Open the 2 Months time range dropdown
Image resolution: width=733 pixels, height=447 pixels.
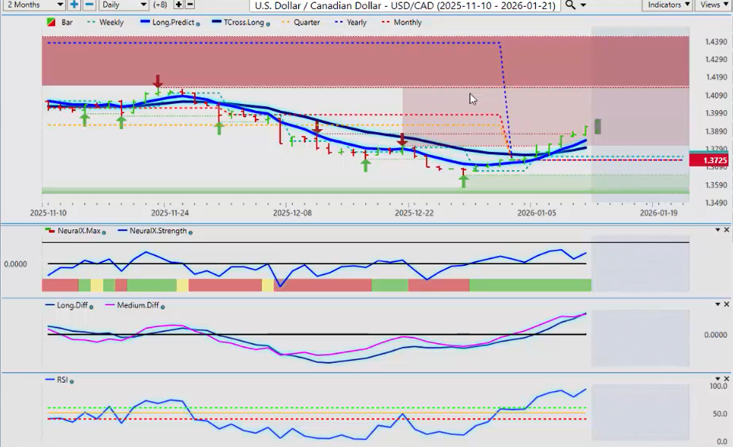click(34, 5)
